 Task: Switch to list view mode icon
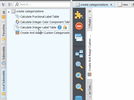[10, 4]
